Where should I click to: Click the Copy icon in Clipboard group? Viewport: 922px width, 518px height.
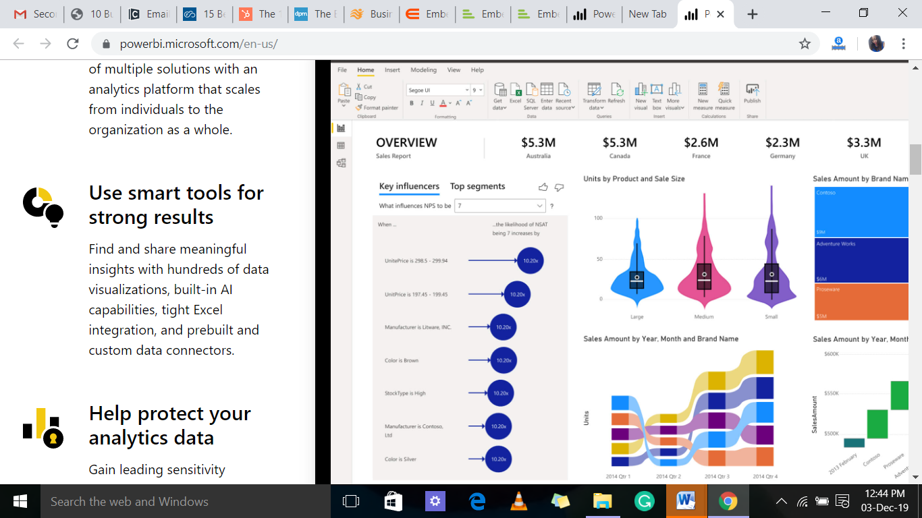358,97
